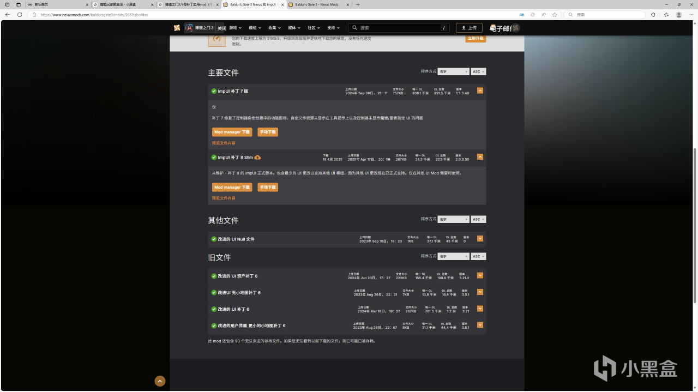The width and height of the screenshot is (698, 392).
Task: Click the browser search box on toolbar
Action: coord(604,15)
